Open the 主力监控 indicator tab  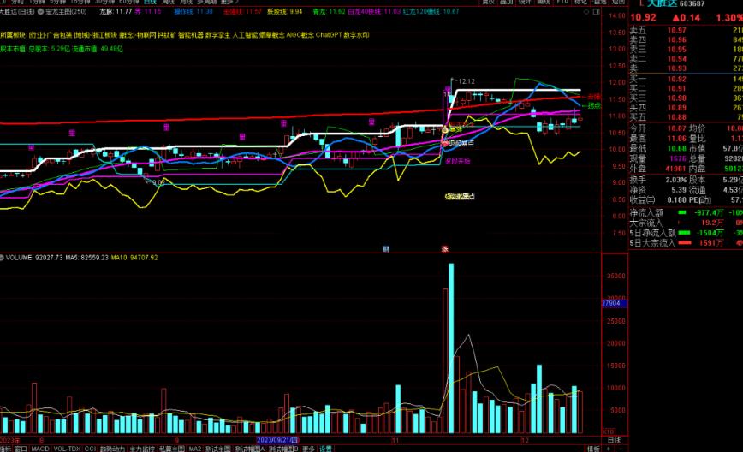point(142,449)
